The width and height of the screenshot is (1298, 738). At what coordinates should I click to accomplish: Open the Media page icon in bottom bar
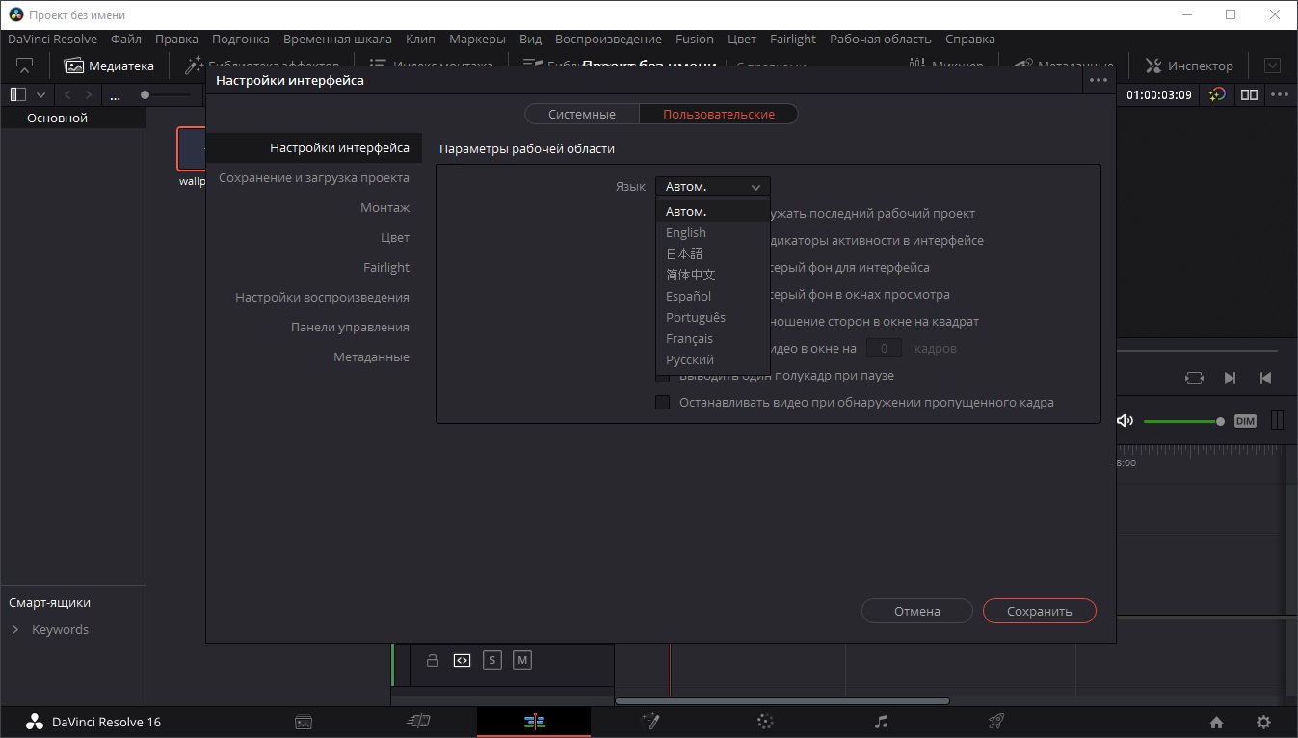point(304,722)
